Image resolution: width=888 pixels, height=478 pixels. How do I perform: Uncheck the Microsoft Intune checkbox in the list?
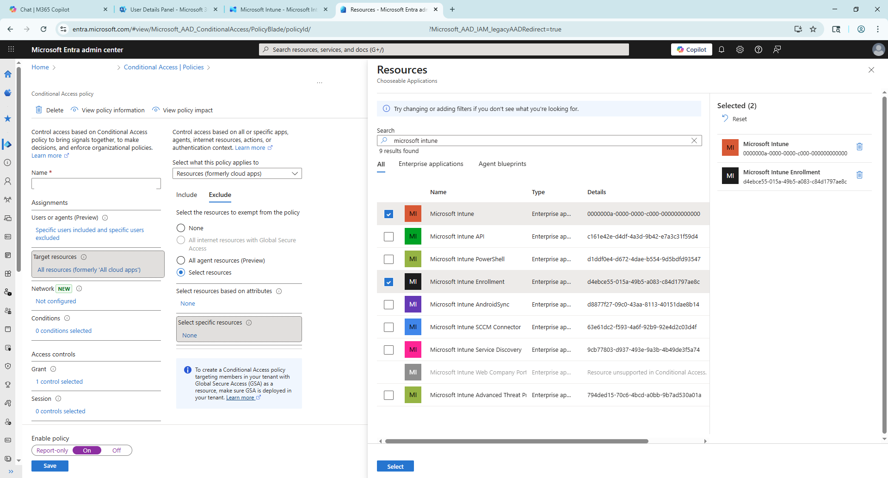pos(389,214)
